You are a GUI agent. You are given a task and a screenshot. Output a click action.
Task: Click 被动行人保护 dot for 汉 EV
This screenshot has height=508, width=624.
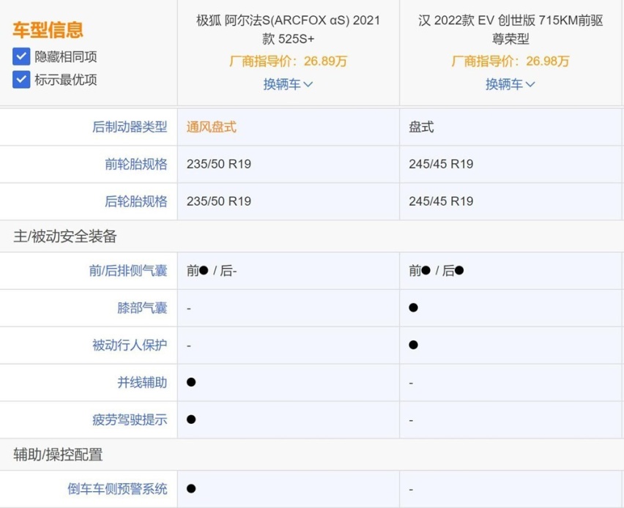(x=413, y=345)
